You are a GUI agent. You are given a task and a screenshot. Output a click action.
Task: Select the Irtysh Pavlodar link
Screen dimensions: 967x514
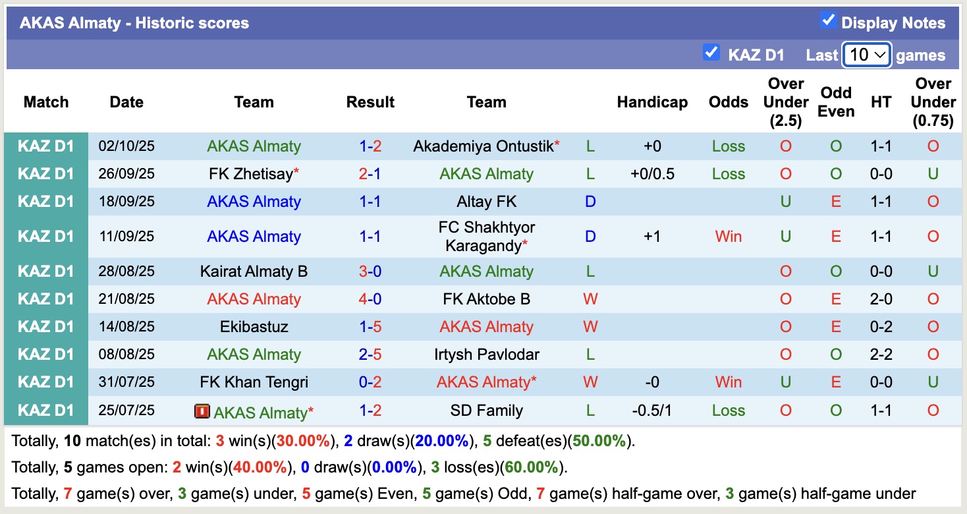click(x=486, y=354)
